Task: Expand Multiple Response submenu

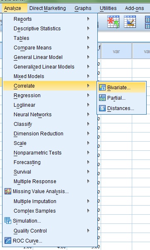Action: (50, 181)
